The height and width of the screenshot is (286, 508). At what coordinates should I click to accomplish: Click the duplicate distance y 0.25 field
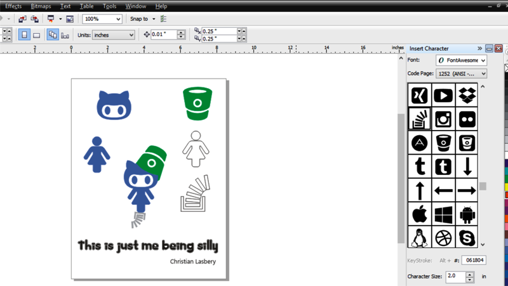(219, 39)
